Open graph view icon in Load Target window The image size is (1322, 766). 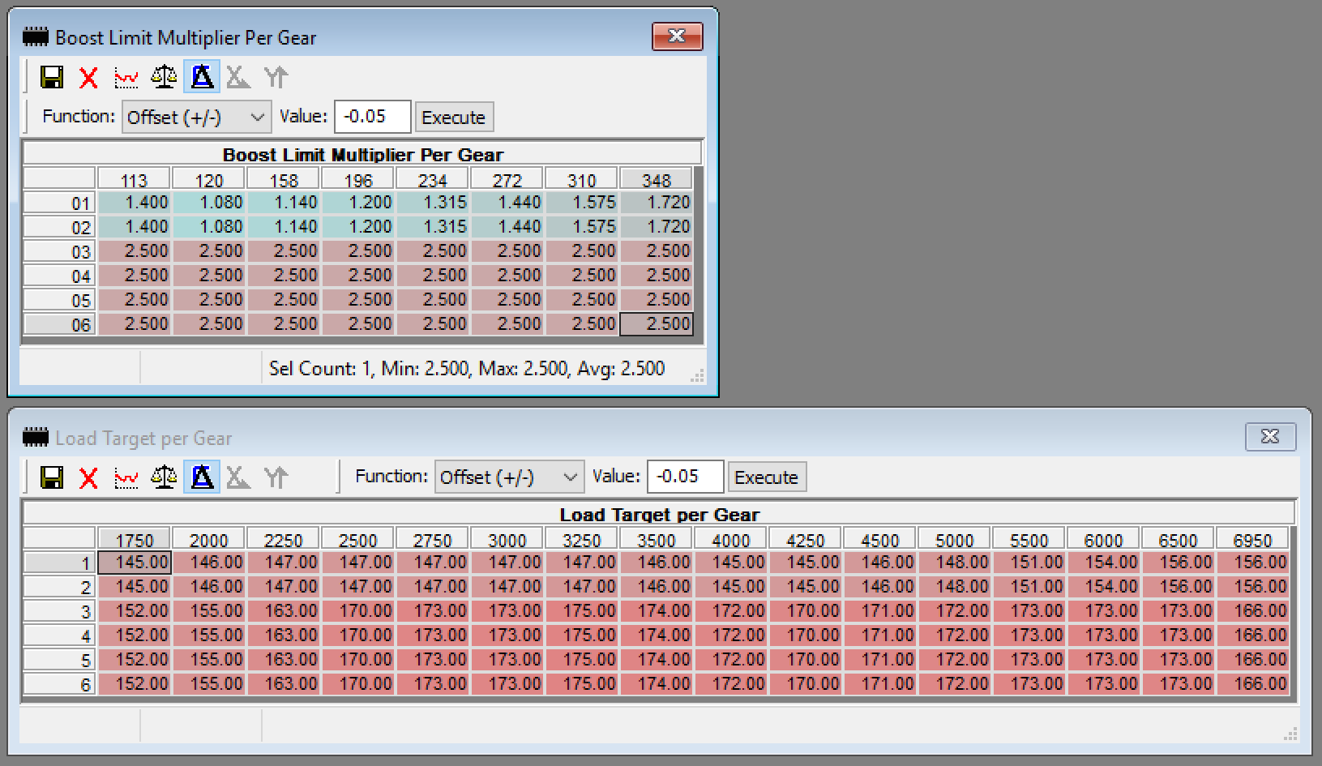click(x=126, y=477)
